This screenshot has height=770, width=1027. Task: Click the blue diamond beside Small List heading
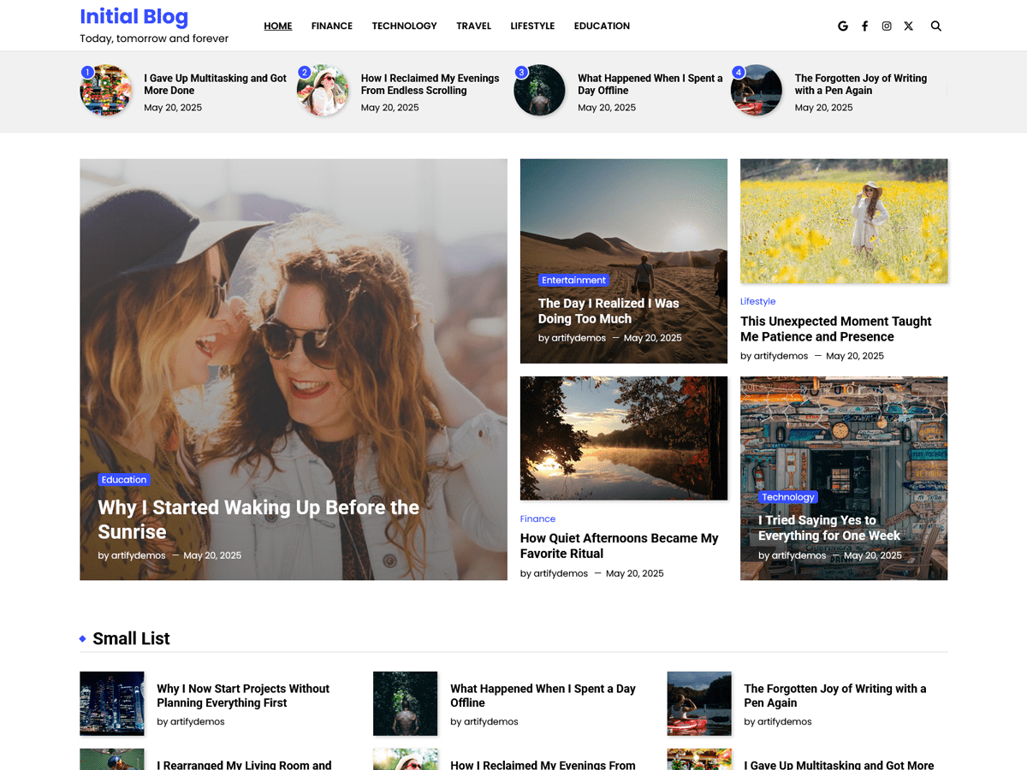coord(82,637)
